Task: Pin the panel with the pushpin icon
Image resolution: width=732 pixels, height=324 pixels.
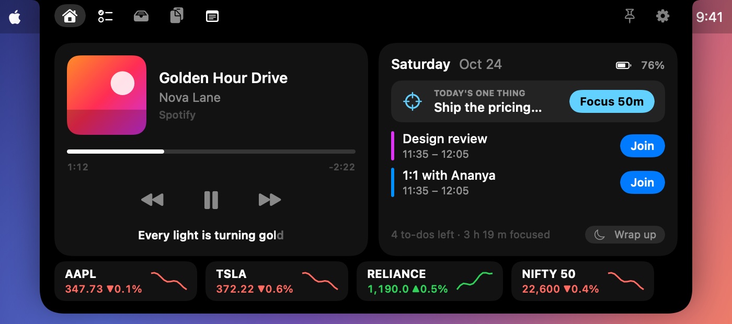Action: (x=630, y=16)
